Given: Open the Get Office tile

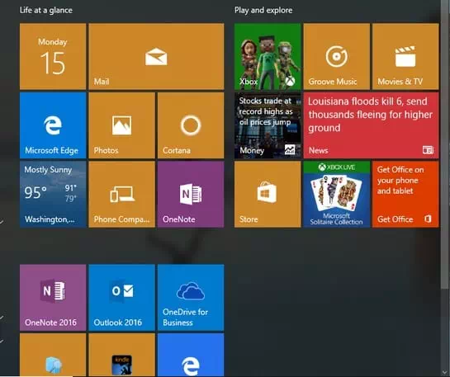Looking at the screenshot, I should pyautogui.click(x=405, y=195).
